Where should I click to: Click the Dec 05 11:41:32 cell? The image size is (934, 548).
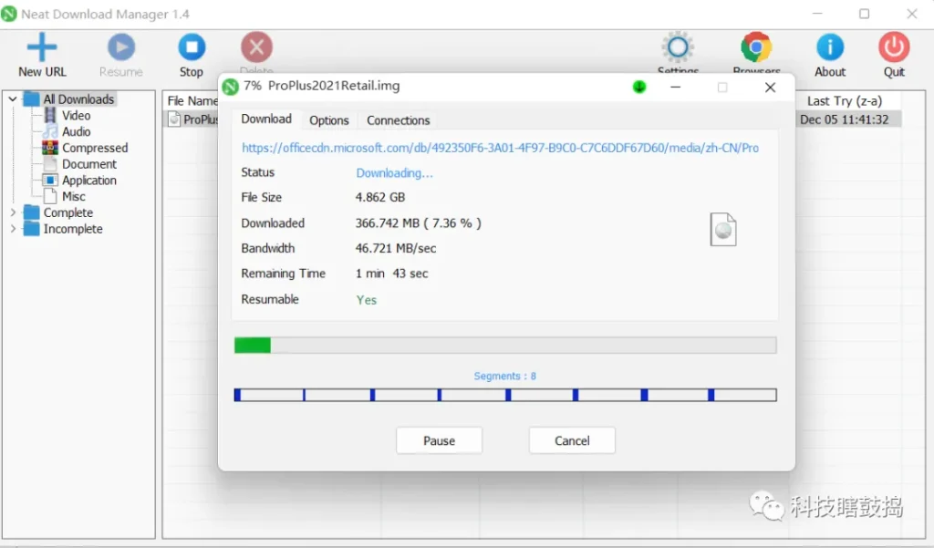click(x=844, y=119)
